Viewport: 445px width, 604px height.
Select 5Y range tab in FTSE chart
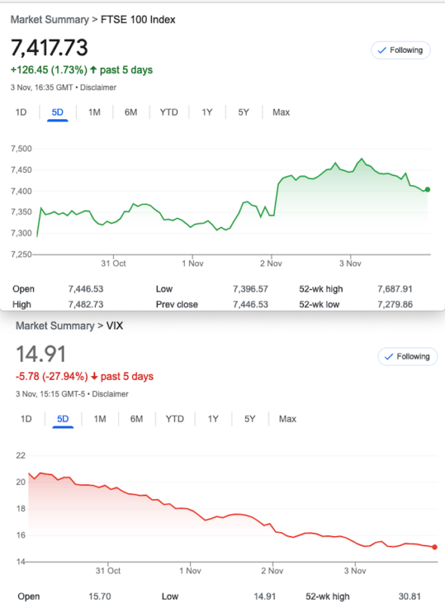(244, 112)
